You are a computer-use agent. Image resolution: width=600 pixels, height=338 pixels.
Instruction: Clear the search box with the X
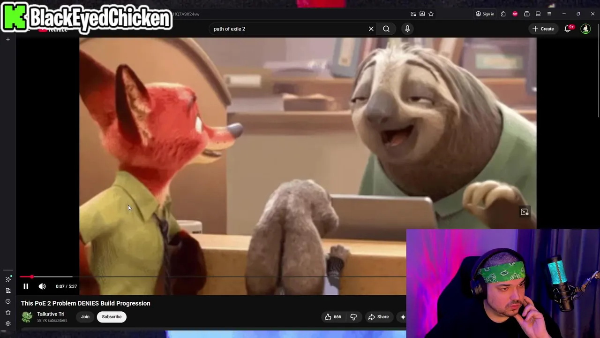[371, 29]
